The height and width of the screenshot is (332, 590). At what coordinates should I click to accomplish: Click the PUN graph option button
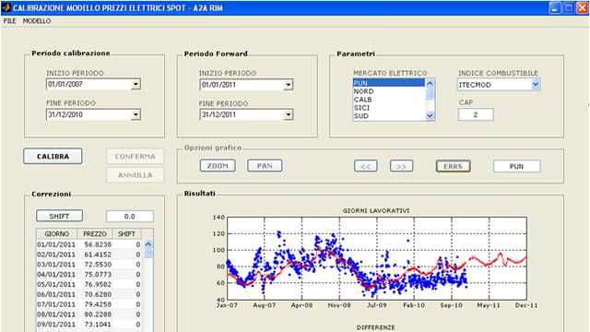516,166
